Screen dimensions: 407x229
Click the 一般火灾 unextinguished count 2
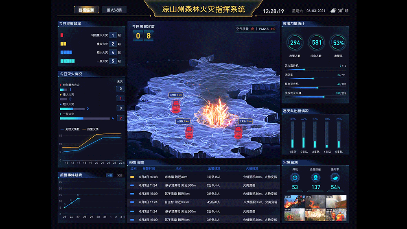(x=120, y=118)
